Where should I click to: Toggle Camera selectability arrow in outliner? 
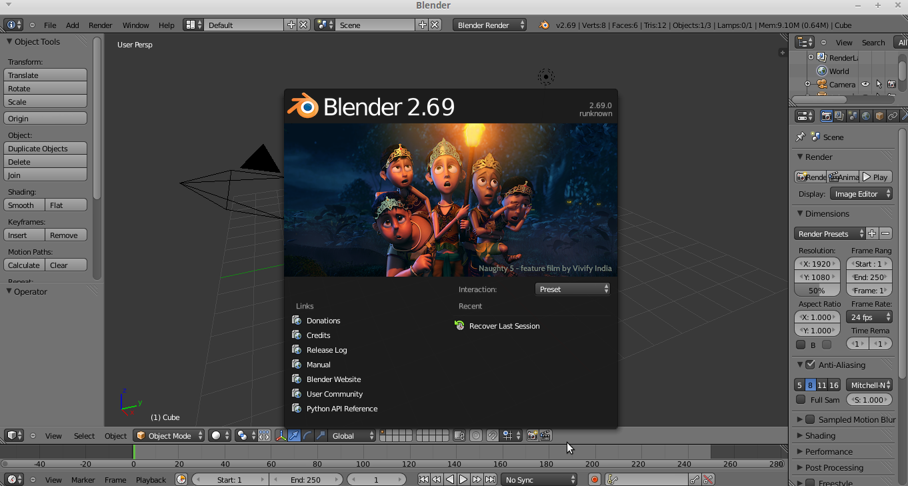click(879, 85)
